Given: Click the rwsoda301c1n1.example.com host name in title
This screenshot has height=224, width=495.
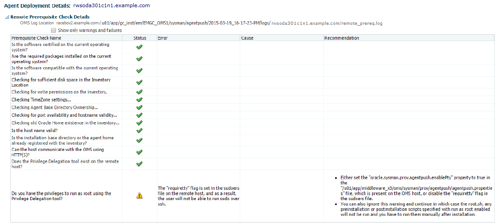Looking at the screenshot, I should pos(112,6).
